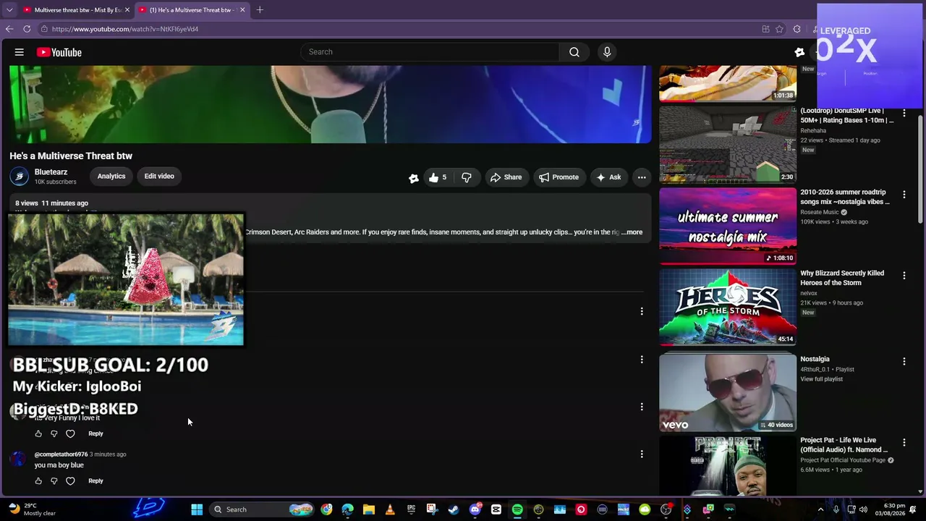Open the browser tab list dropdown
926x521 pixels.
coord(9,9)
